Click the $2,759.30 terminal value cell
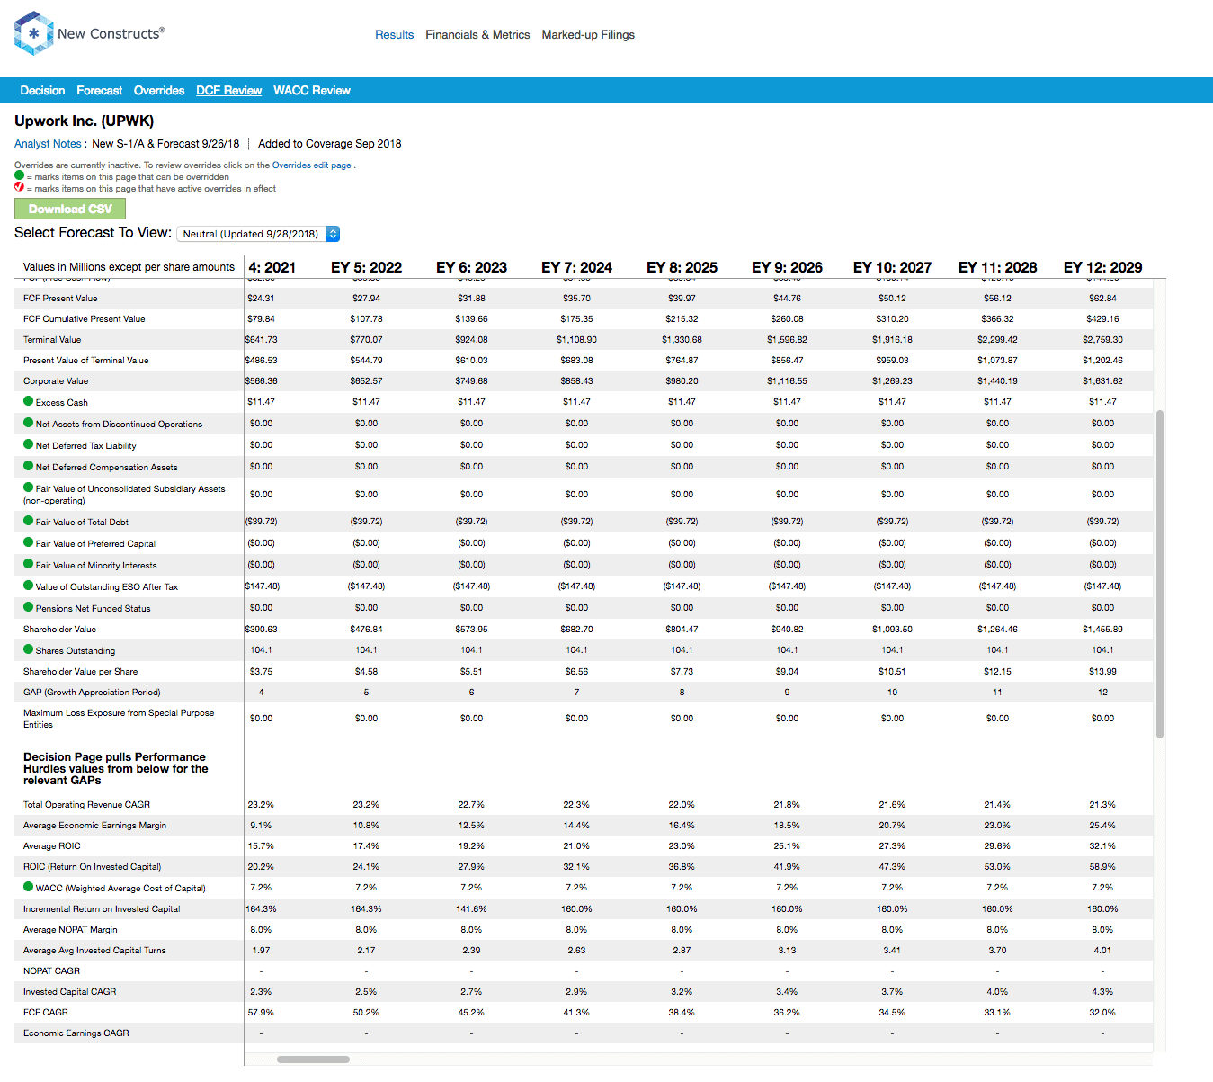The image size is (1213, 1082). [1102, 340]
